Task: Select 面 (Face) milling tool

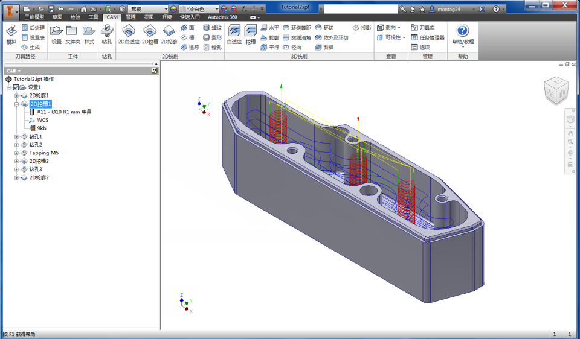Action: [x=187, y=28]
